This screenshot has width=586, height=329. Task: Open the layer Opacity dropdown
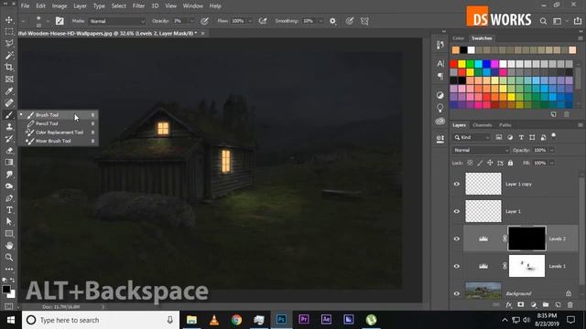coord(552,150)
